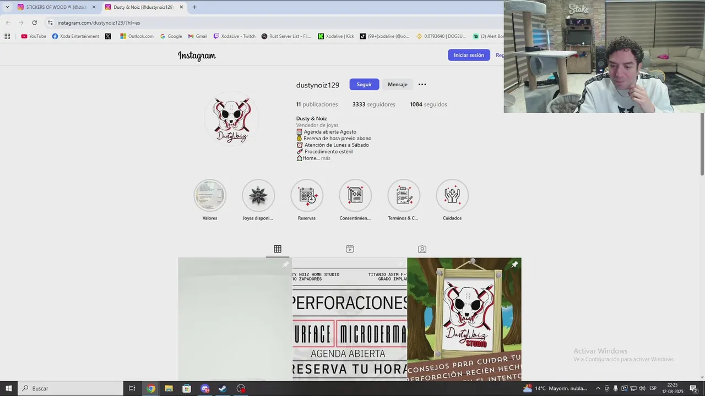The image size is (705, 396).
Task: Open Task View in the taskbar
Action: coord(132,388)
